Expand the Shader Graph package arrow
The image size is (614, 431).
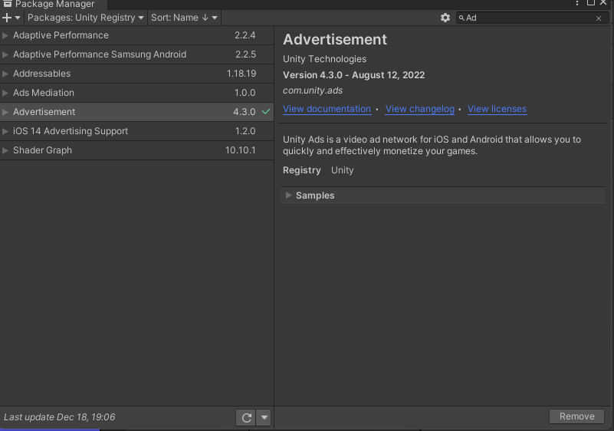pos(5,150)
